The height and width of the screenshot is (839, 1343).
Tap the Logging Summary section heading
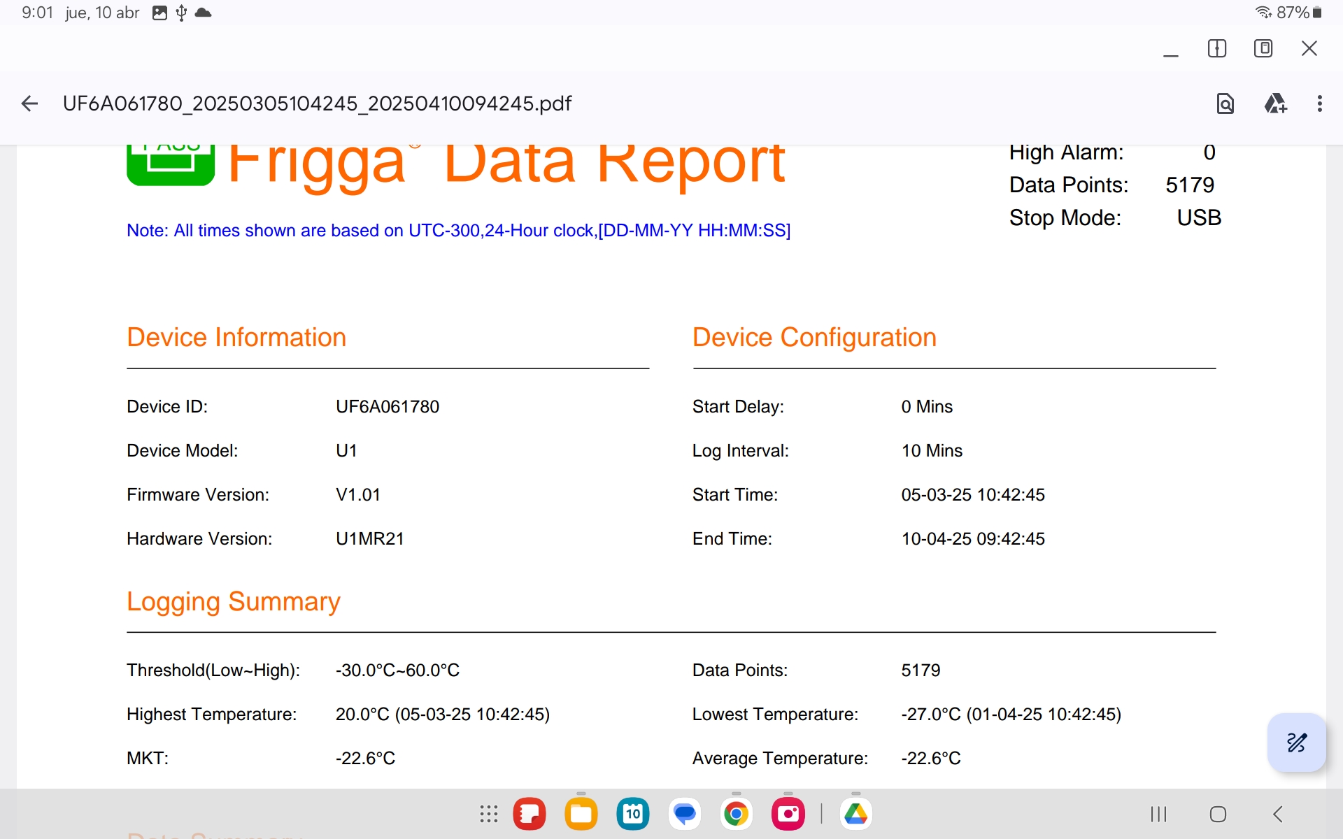click(x=234, y=602)
